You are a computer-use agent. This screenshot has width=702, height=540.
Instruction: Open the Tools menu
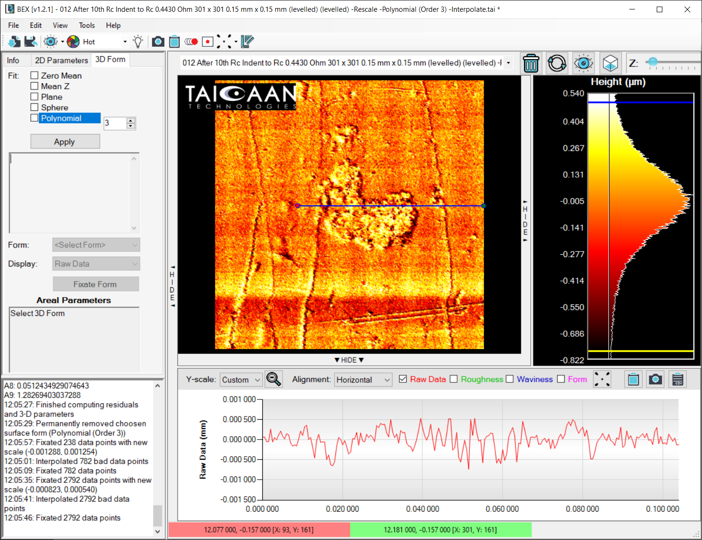(x=87, y=25)
